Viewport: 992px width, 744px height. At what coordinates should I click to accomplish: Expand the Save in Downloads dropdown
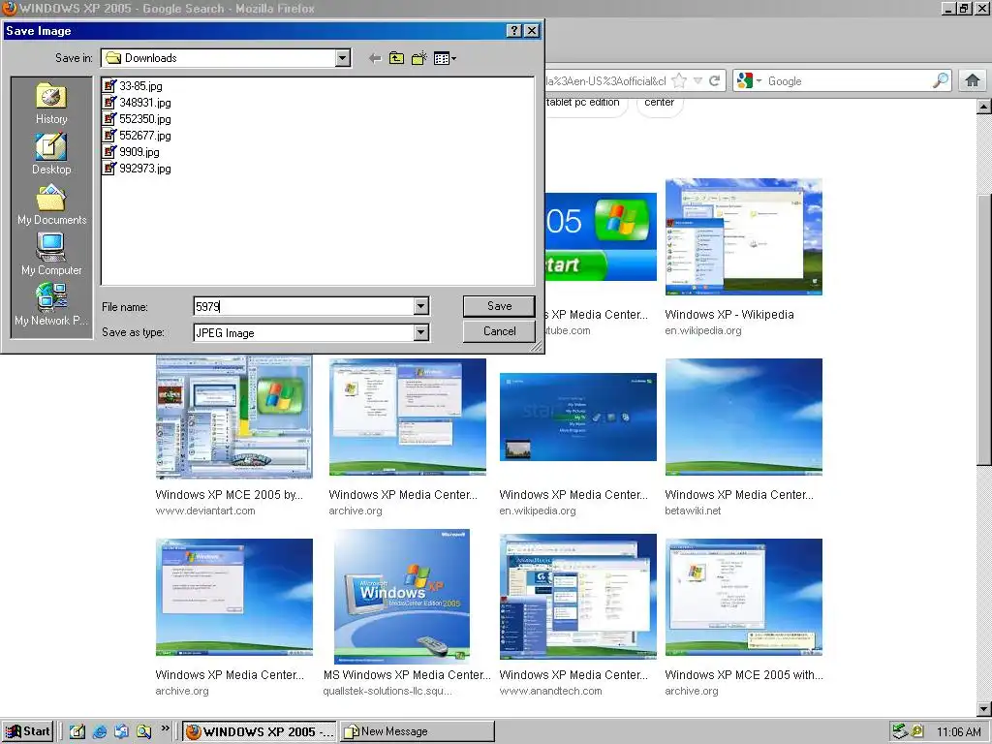(343, 58)
